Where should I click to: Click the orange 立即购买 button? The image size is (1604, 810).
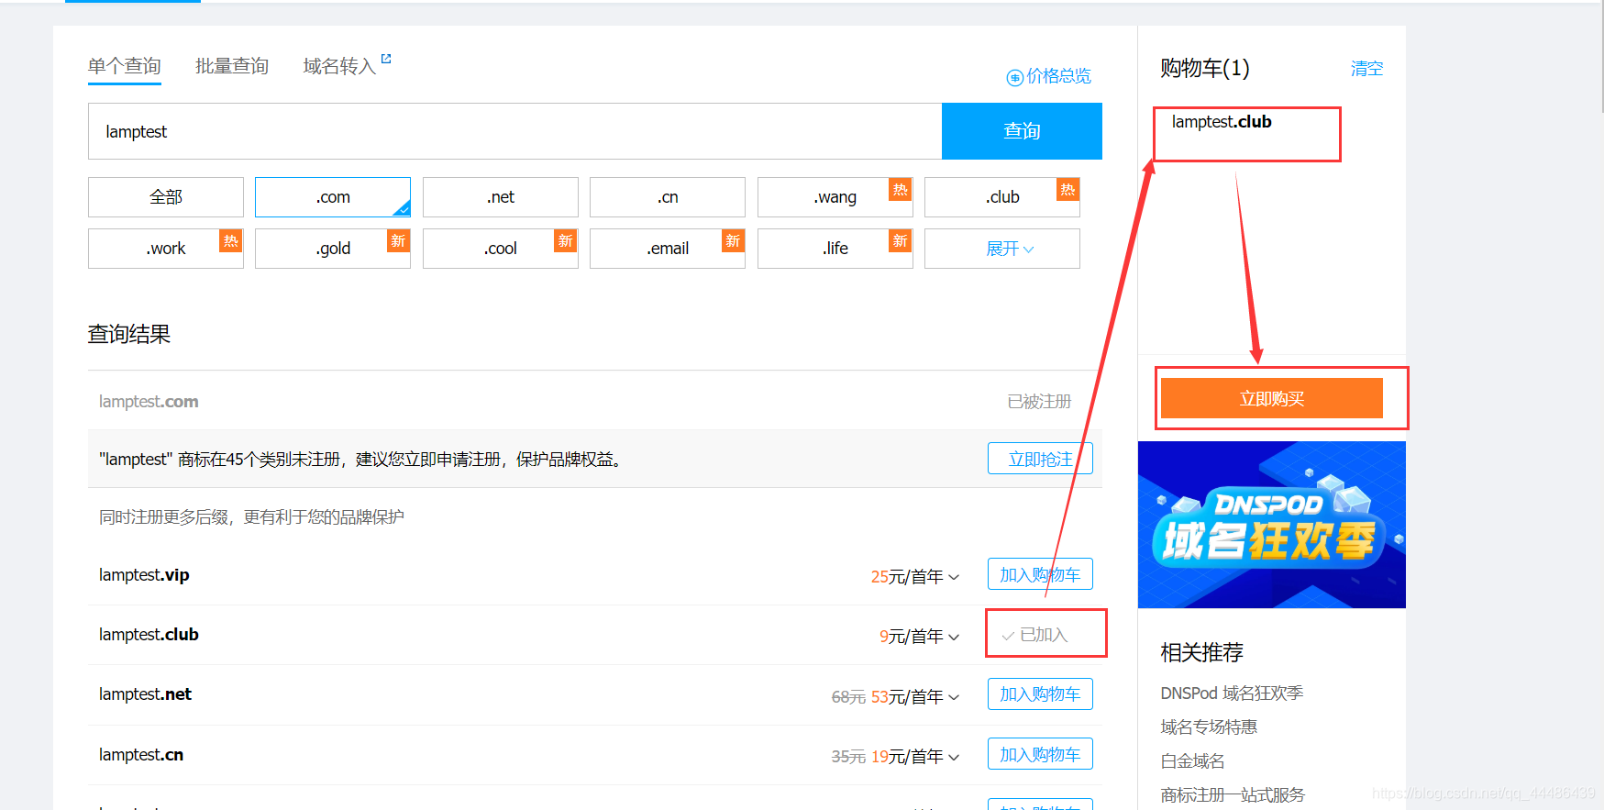tap(1272, 398)
